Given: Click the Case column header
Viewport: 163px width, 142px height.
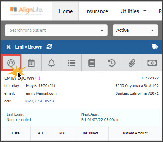Looking at the screenshot, I should coord(16,133).
